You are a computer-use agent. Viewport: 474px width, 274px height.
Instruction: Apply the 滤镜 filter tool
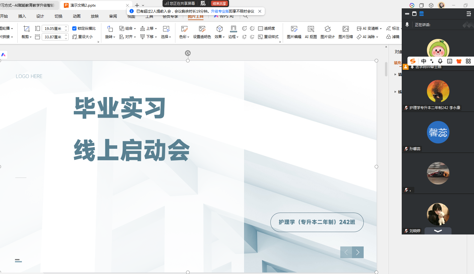point(393,37)
